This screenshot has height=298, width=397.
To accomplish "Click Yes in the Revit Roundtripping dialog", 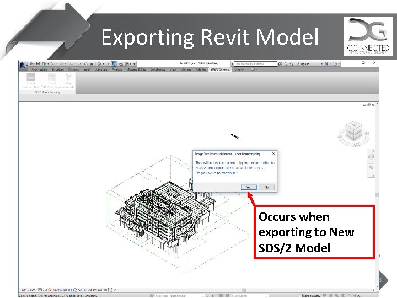I will 249,187.
